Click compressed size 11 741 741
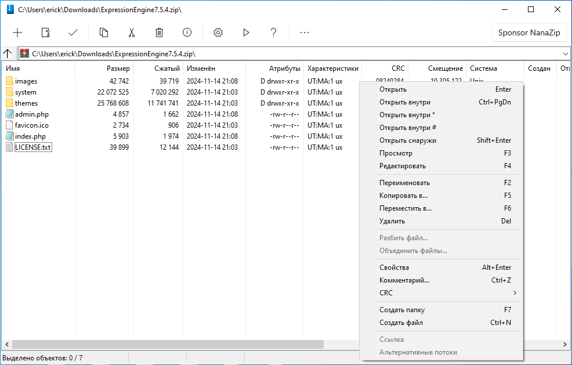572x365 pixels. pos(163,103)
